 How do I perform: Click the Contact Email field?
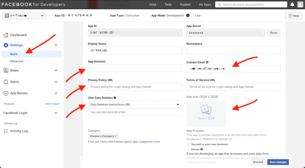(x=233, y=69)
